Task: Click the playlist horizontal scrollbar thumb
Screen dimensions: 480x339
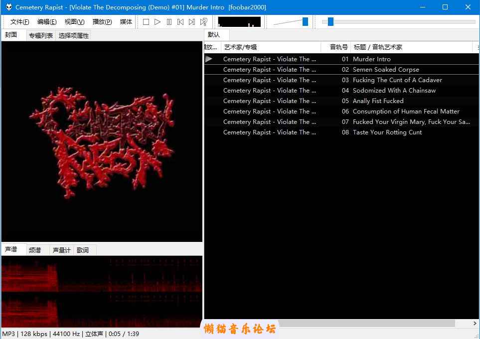Action: [366, 323]
